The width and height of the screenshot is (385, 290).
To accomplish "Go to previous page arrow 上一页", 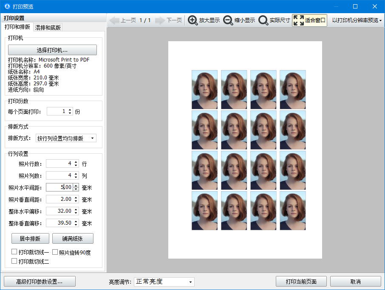I will click(122, 20).
